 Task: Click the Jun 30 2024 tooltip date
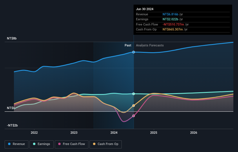click(x=145, y=9)
